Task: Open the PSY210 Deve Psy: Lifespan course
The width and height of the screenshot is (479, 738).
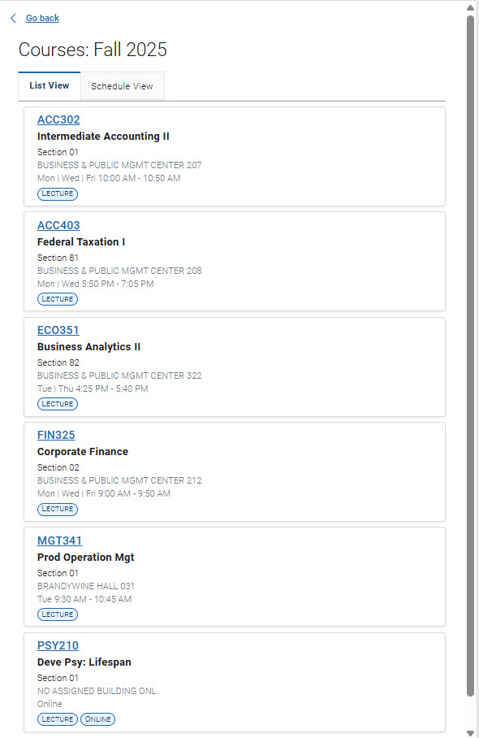Action: (x=58, y=645)
